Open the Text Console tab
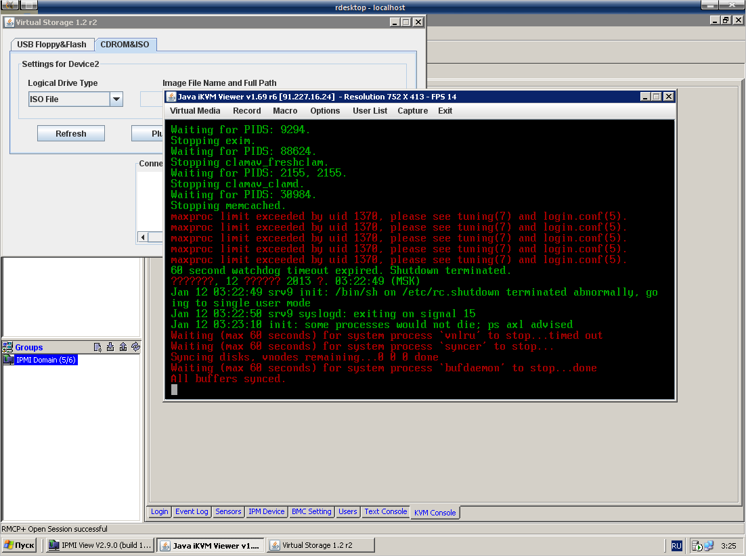The width and height of the screenshot is (746, 556). coord(386,511)
